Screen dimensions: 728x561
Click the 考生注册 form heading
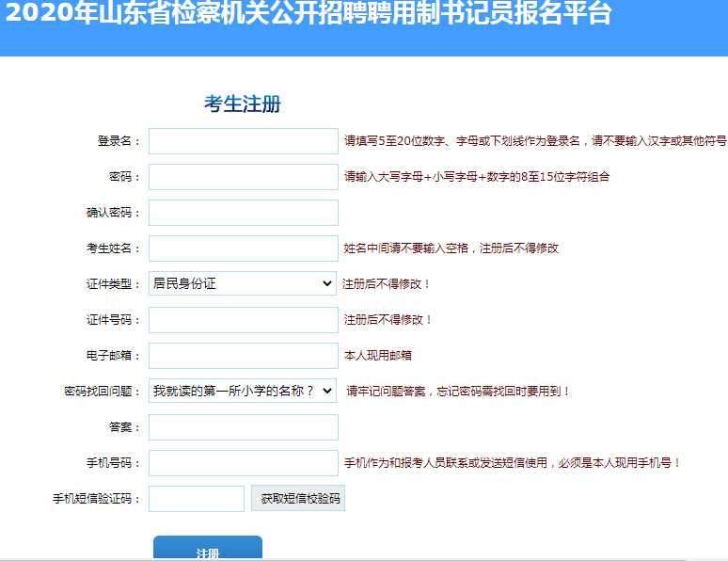pos(243,104)
